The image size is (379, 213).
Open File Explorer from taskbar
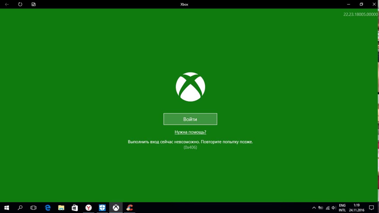(61, 208)
